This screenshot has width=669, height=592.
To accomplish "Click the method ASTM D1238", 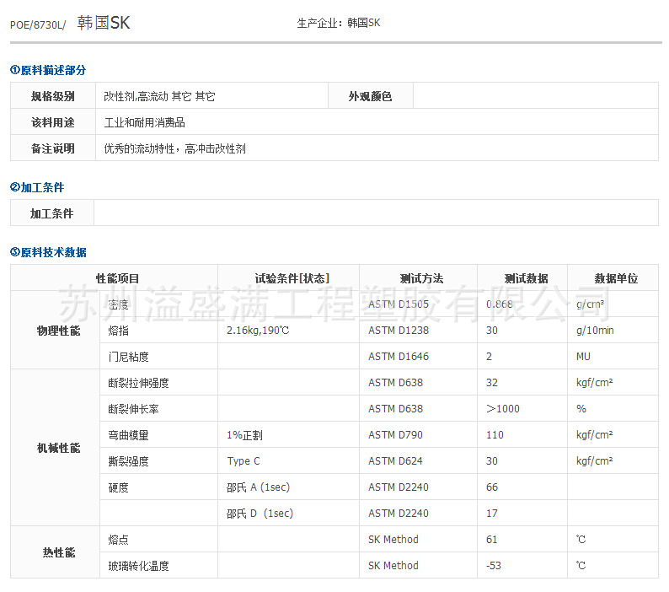I will tap(399, 331).
